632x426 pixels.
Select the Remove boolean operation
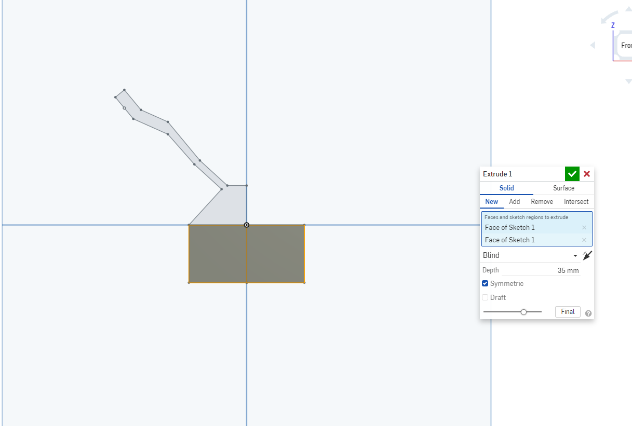542,201
